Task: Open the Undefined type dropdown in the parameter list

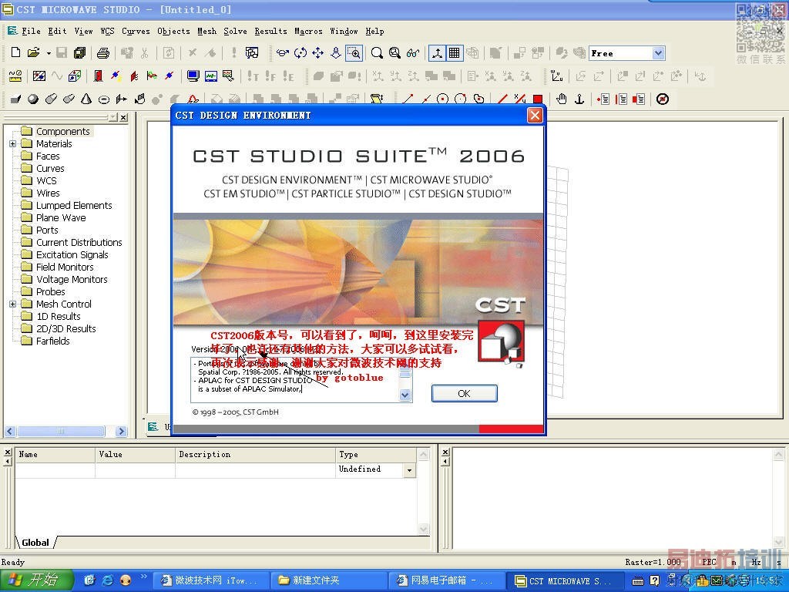Action: 409,470
